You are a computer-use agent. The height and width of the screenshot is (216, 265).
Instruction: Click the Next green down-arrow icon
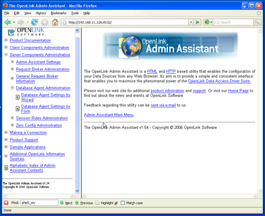click(x=62, y=203)
